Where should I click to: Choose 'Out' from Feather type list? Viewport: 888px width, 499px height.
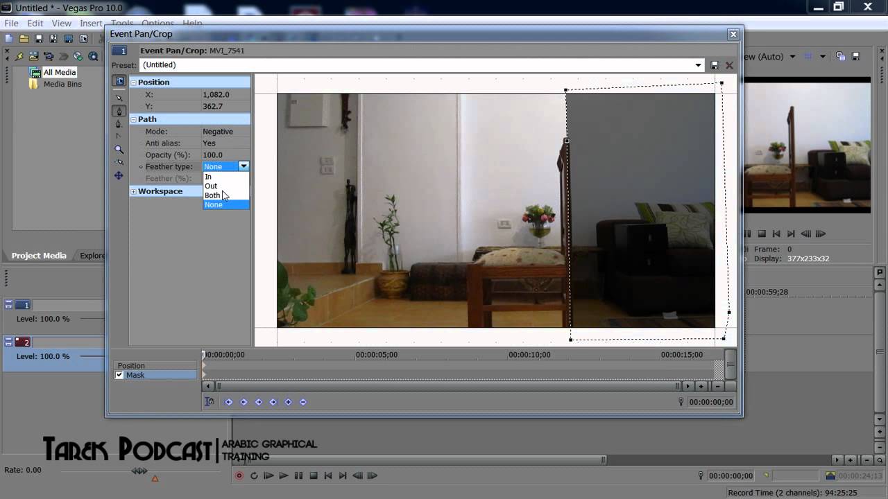click(x=225, y=186)
